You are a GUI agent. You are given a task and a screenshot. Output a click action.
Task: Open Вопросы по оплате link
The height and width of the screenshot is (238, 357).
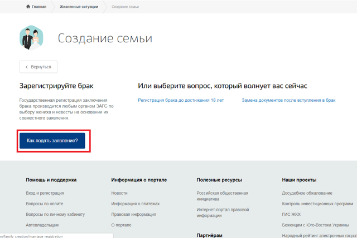45,204
